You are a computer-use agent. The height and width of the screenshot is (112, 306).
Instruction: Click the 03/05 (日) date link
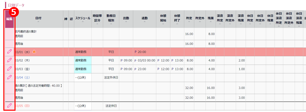(23, 106)
